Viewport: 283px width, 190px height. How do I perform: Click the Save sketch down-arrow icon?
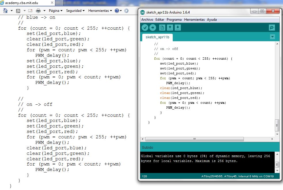tap(178, 28)
